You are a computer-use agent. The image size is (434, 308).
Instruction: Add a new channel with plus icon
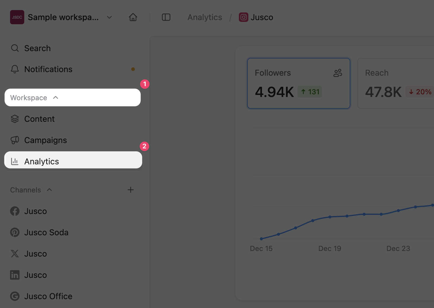coord(131,190)
